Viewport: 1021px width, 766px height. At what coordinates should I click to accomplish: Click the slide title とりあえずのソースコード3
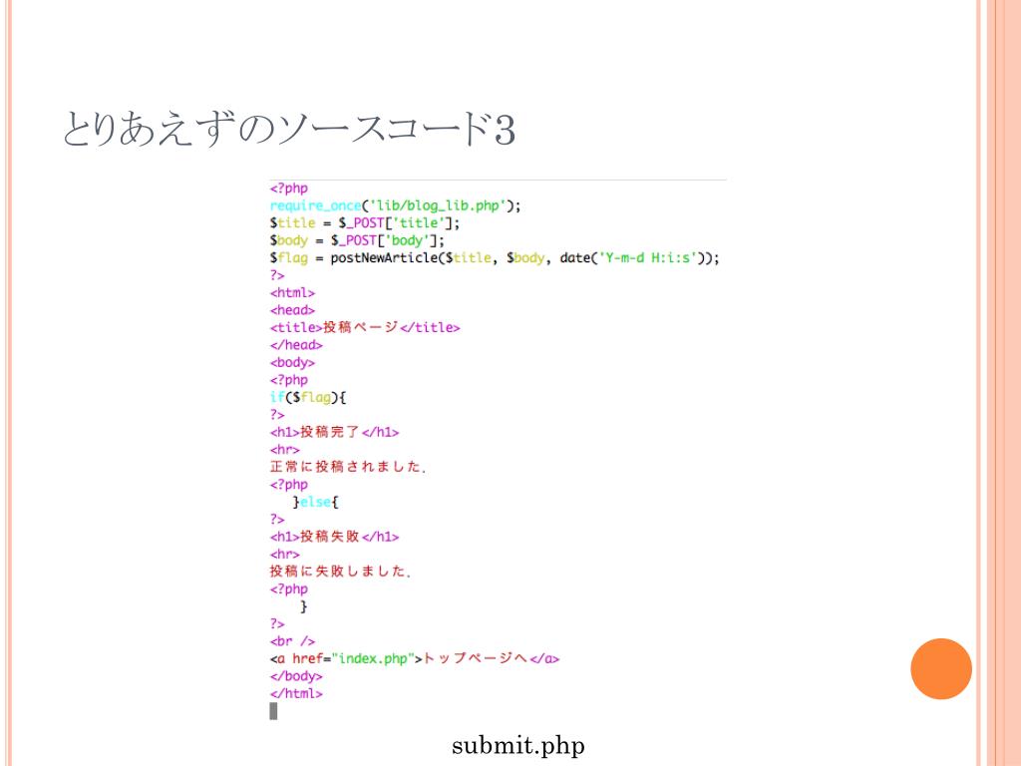289,129
